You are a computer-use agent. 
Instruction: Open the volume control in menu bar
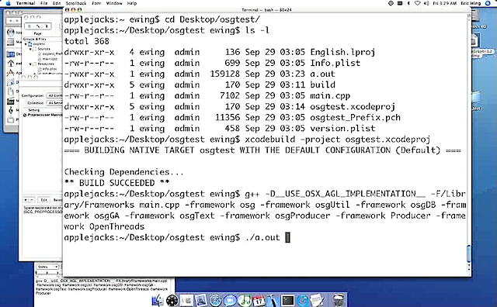pyautogui.click(x=426, y=3)
